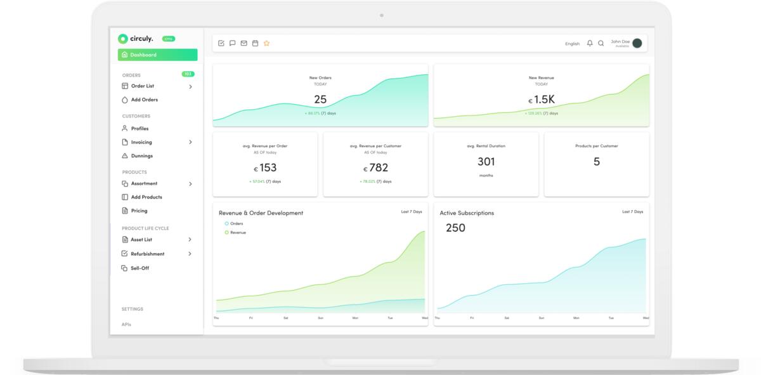Image resolution: width=761 pixels, height=375 pixels.
Task: Click John Doe's profile avatar
Action: pyautogui.click(x=637, y=43)
